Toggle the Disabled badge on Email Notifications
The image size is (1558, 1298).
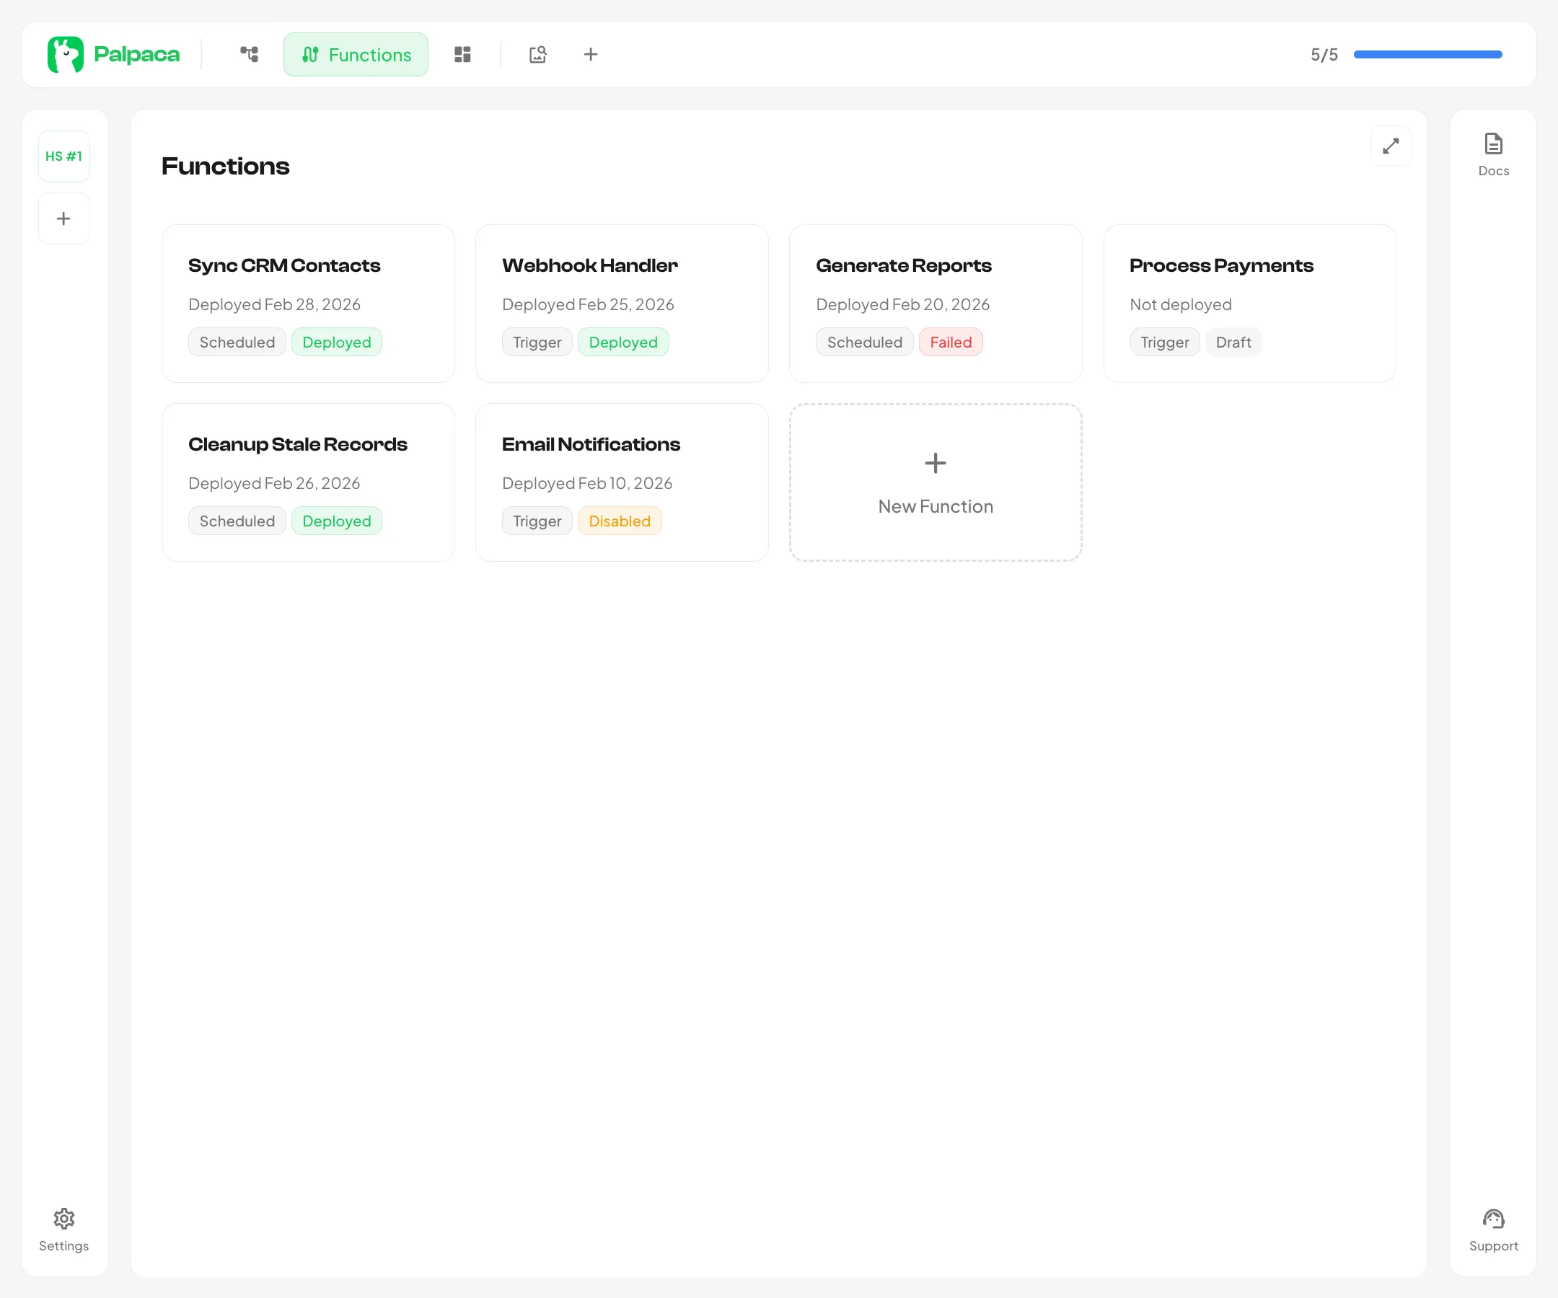[x=620, y=521]
